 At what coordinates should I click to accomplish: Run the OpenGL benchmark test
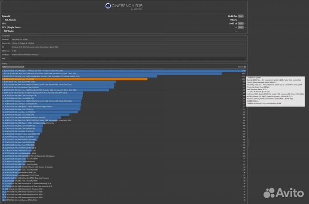[x=241, y=16]
